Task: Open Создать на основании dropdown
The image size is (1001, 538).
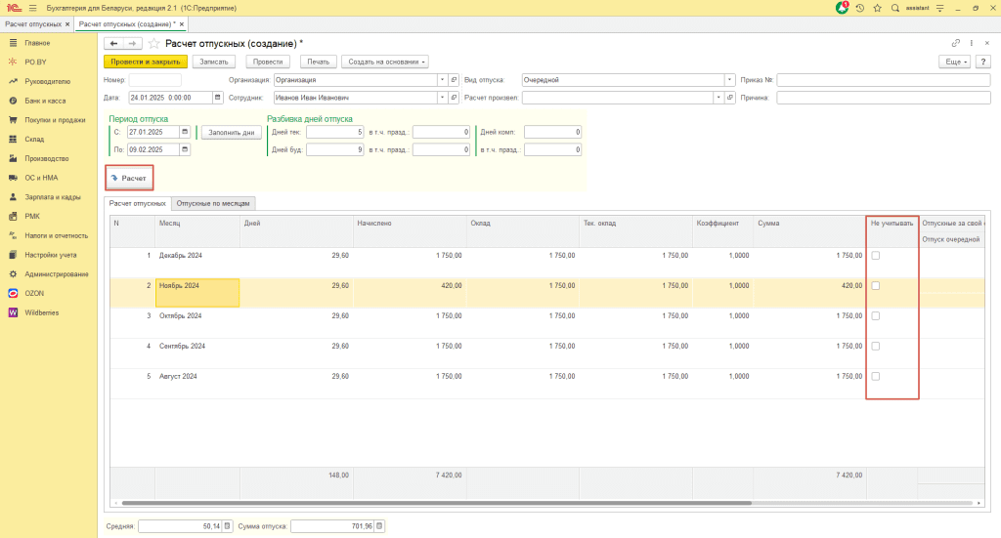Action: pyautogui.click(x=385, y=62)
